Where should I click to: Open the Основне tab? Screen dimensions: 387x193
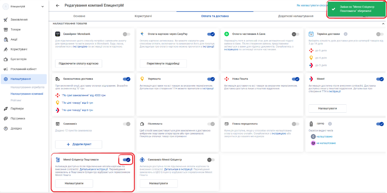pyautogui.click(x=79, y=16)
